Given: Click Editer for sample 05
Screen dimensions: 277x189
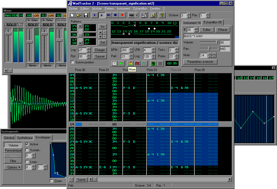Looking at the screenshot, I should click(x=207, y=30).
